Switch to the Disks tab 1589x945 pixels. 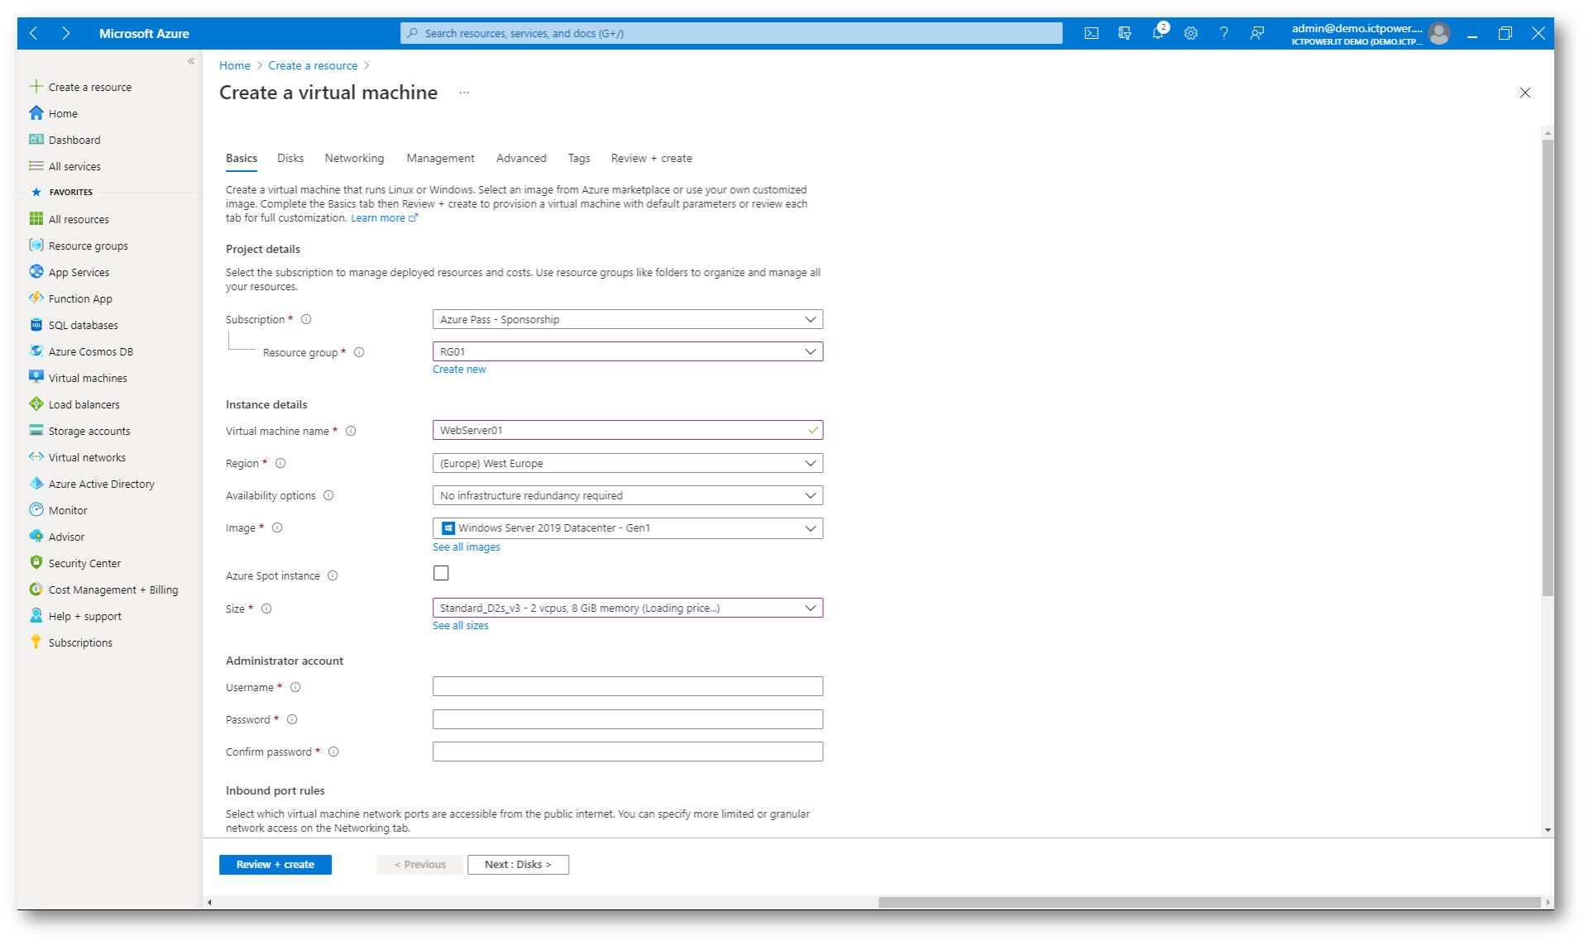coord(290,158)
